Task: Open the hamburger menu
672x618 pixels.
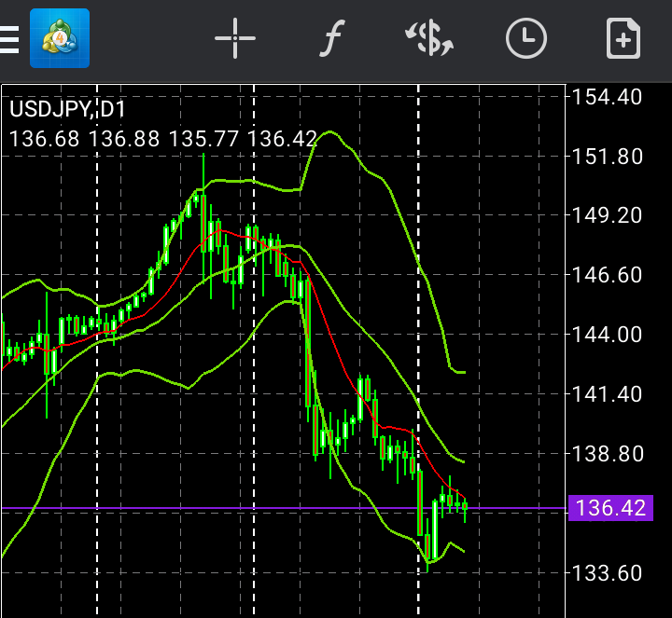Action: click(x=8, y=40)
